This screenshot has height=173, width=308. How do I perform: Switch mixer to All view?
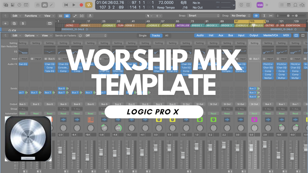tap(167, 36)
